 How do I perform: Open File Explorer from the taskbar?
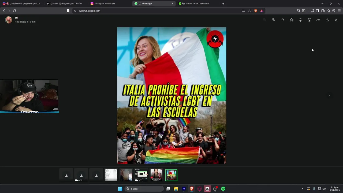click(x=176, y=189)
